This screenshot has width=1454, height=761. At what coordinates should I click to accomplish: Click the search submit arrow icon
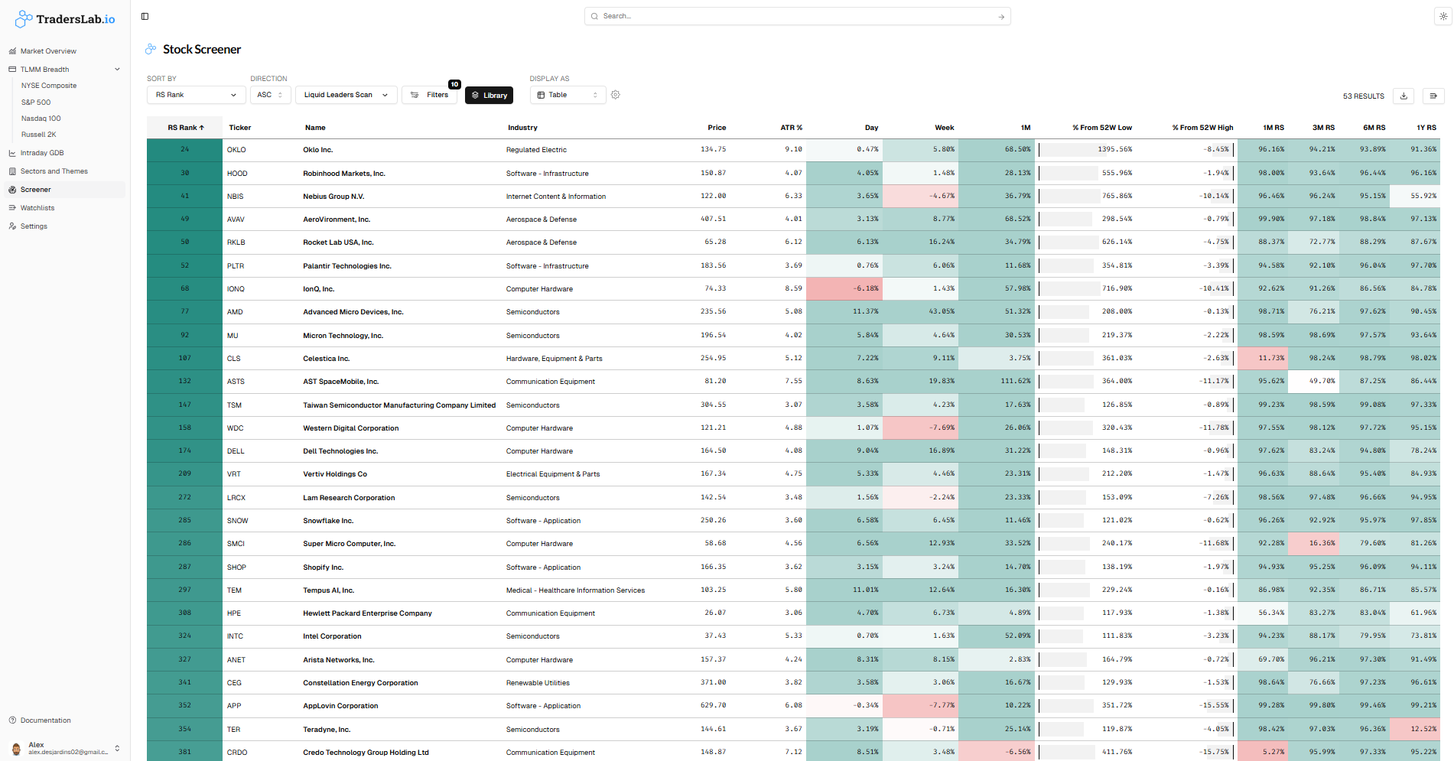(1001, 17)
